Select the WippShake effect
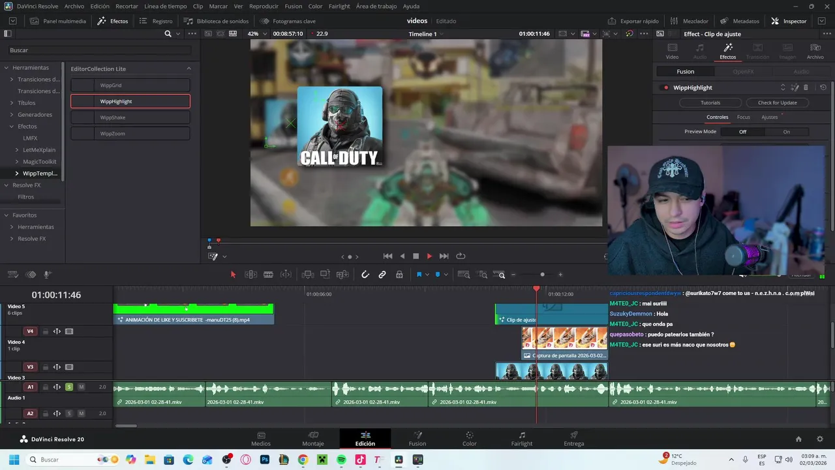 130,117
